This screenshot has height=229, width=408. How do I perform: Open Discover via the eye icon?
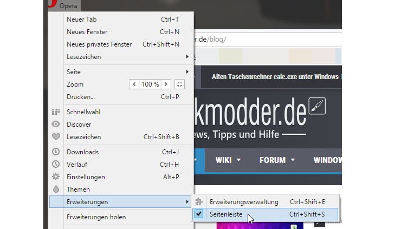56,125
